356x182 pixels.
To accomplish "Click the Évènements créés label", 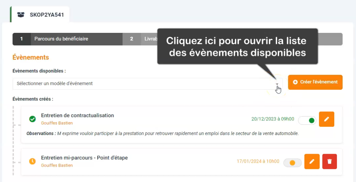I will 33,99.
